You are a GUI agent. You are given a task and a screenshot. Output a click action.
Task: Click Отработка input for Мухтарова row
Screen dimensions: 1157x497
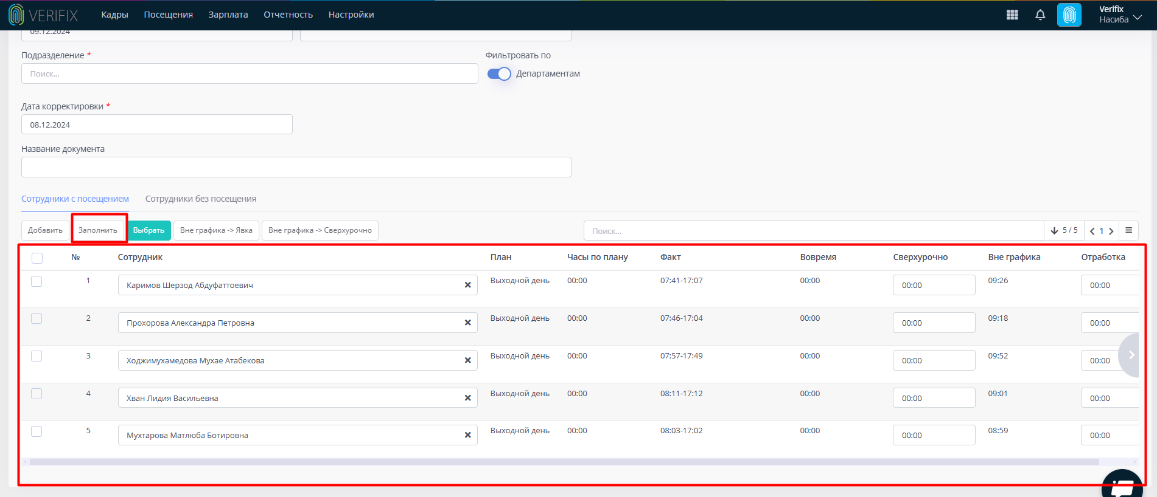1110,435
